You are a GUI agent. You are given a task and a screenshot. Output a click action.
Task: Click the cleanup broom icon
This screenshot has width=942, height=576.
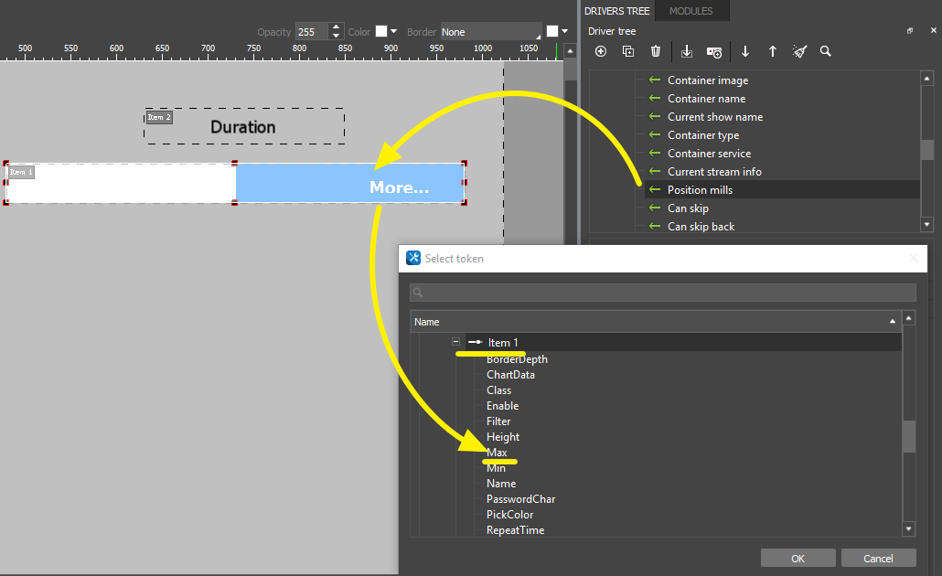[x=799, y=52]
